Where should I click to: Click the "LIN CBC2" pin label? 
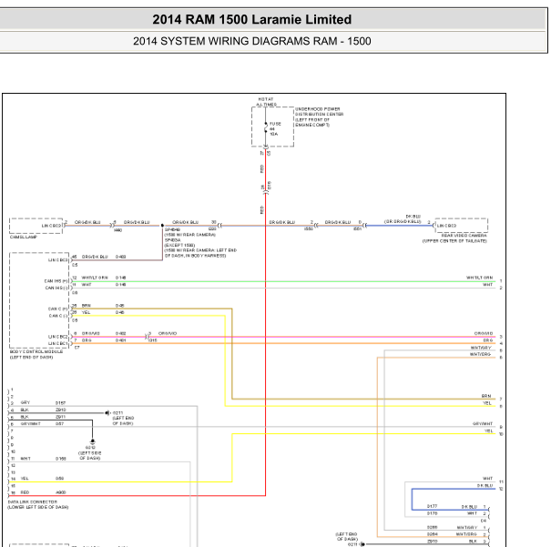58,337
